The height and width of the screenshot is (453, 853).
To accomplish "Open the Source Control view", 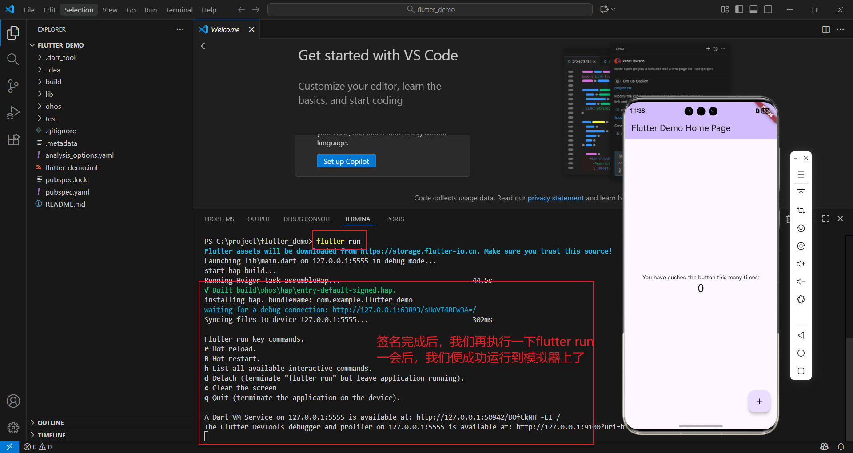I will [x=13, y=86].
